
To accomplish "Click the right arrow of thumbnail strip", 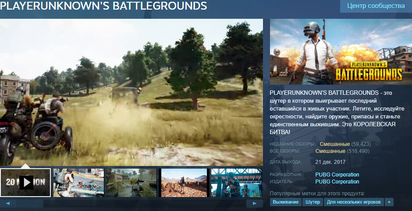I will coord(254,203).
